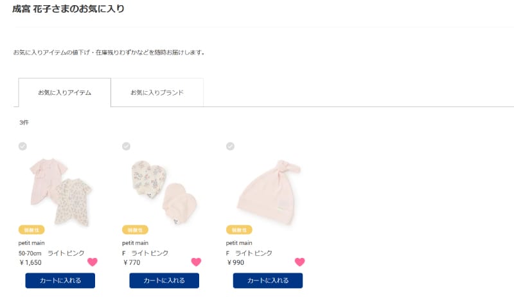Tick the checkbox above the mittens product
The width and height of the screenshot is (514, 297).
(126, 146)
